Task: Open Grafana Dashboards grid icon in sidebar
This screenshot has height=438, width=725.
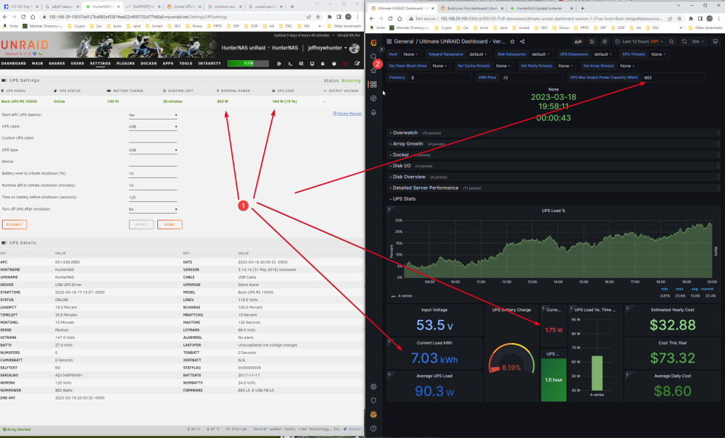Action: (x=373, y=85)
